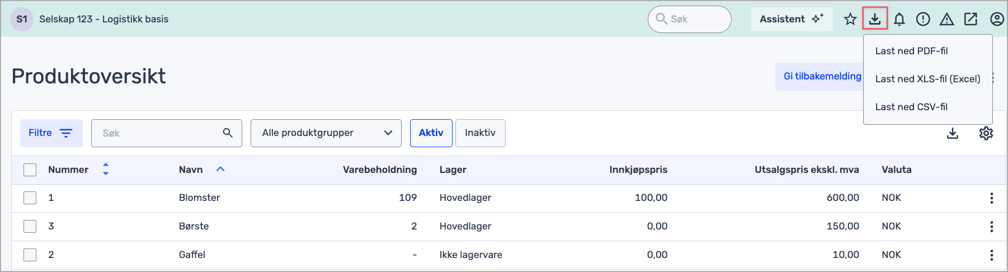Open table settings gear icon

(986, 133)
